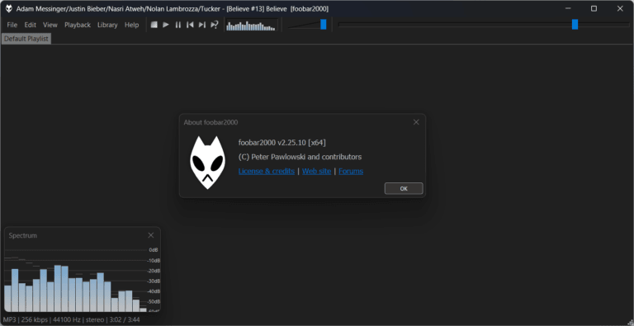Pause the current track

tap(178, 25)
